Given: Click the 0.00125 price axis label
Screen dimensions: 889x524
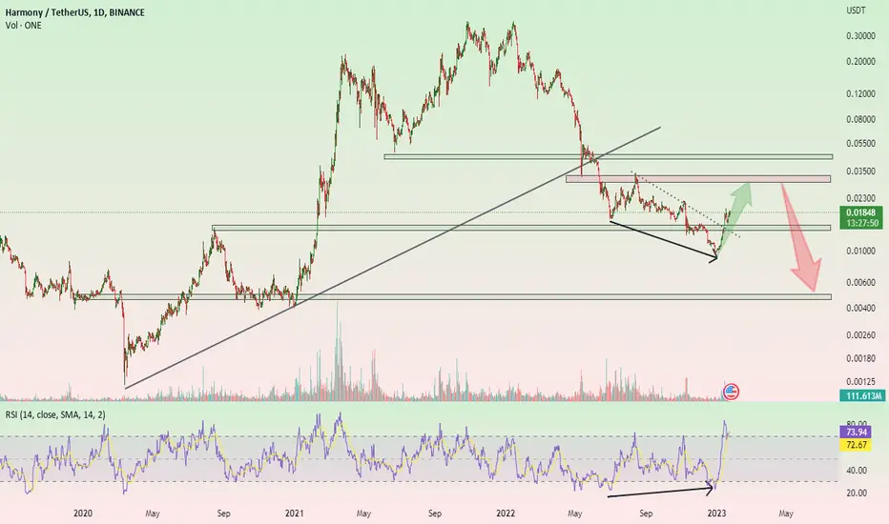Looking at the screenshot, I should (x=860, y=382).
